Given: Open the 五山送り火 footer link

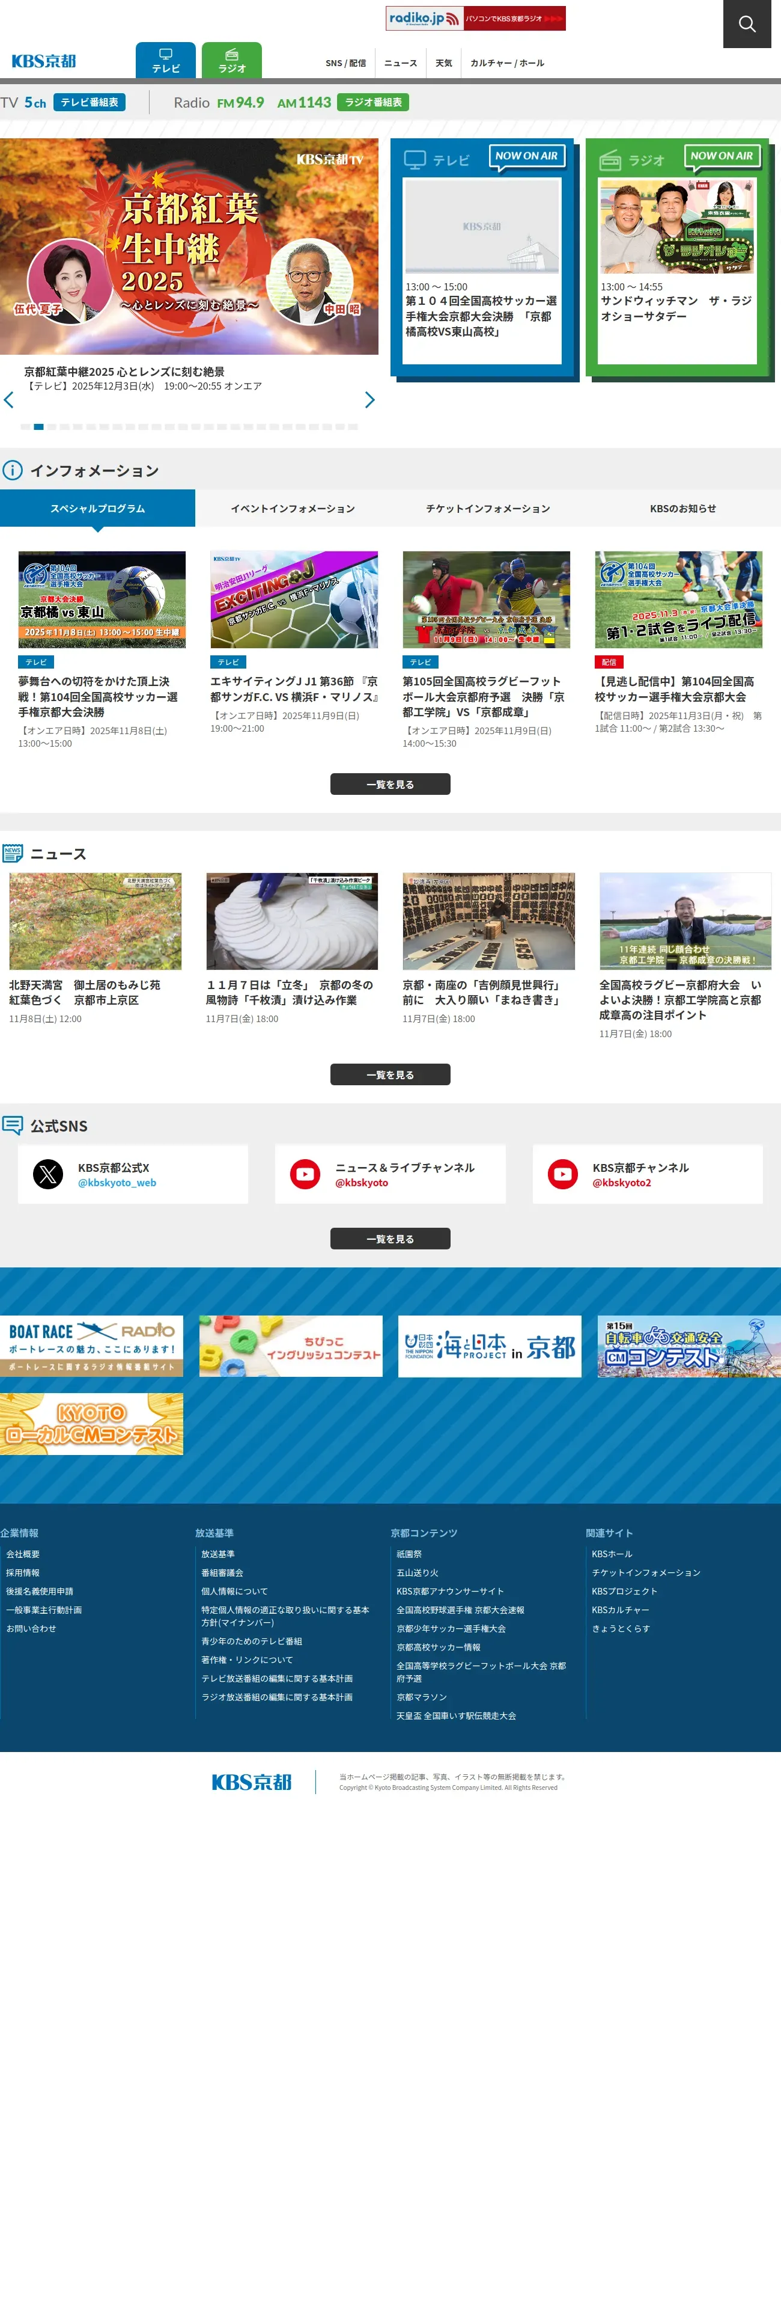Looking at the screenshot, I should 417,1572.
